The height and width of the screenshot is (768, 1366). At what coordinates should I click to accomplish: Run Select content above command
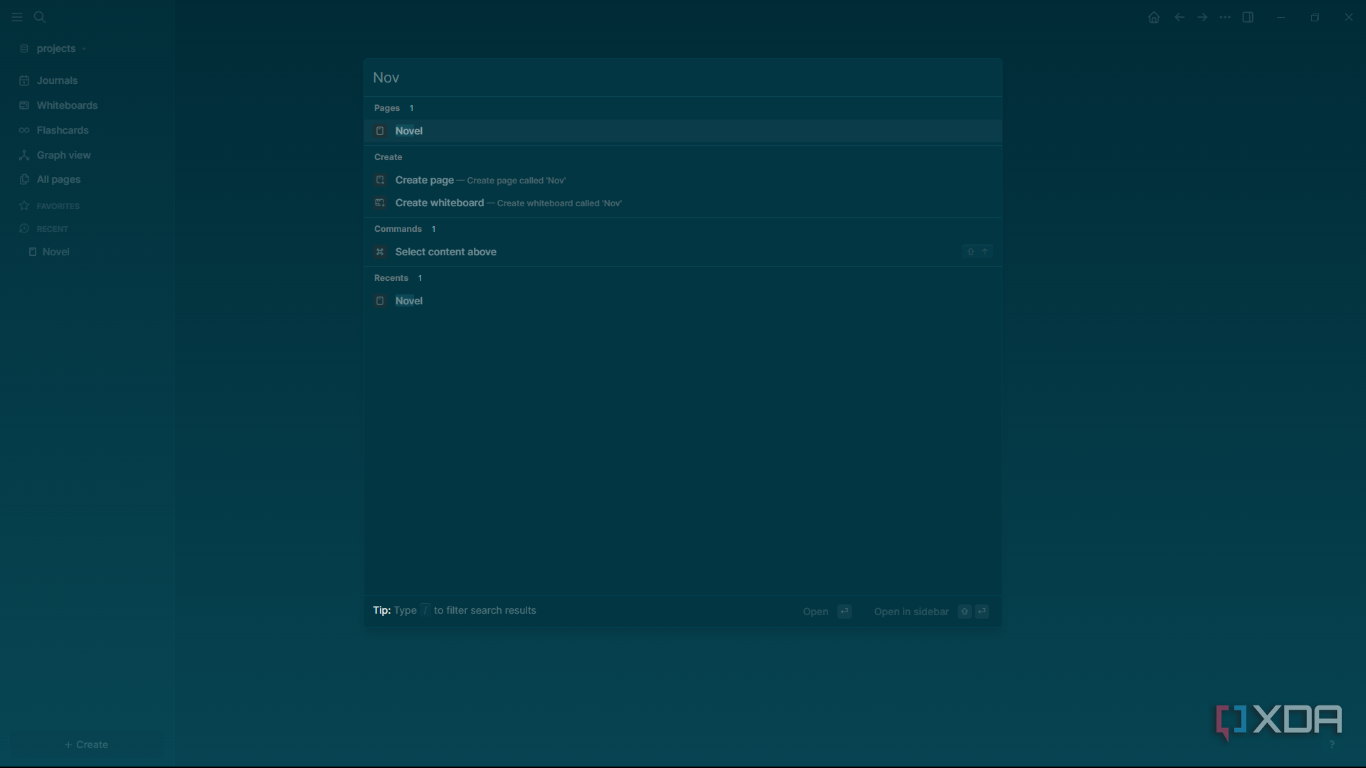click(683, 252)
